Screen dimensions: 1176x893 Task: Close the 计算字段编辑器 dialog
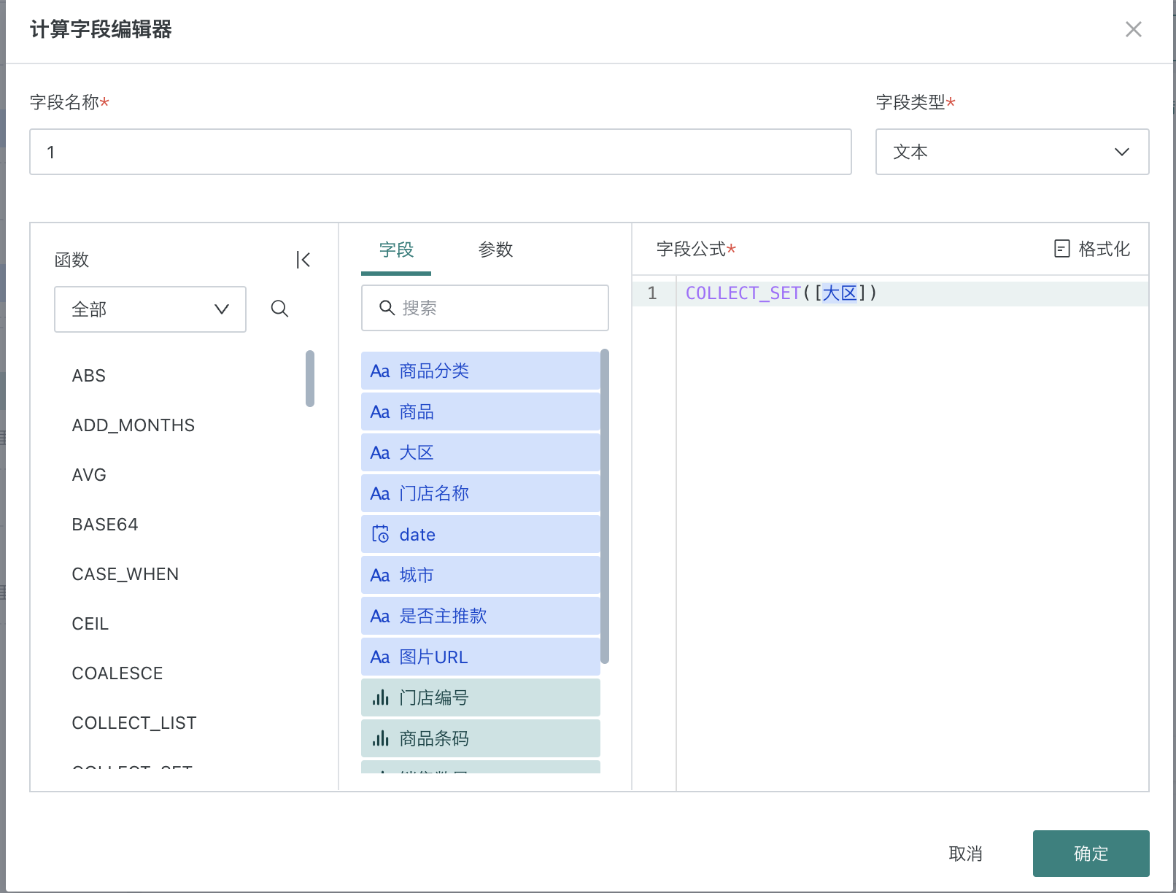1133,29
